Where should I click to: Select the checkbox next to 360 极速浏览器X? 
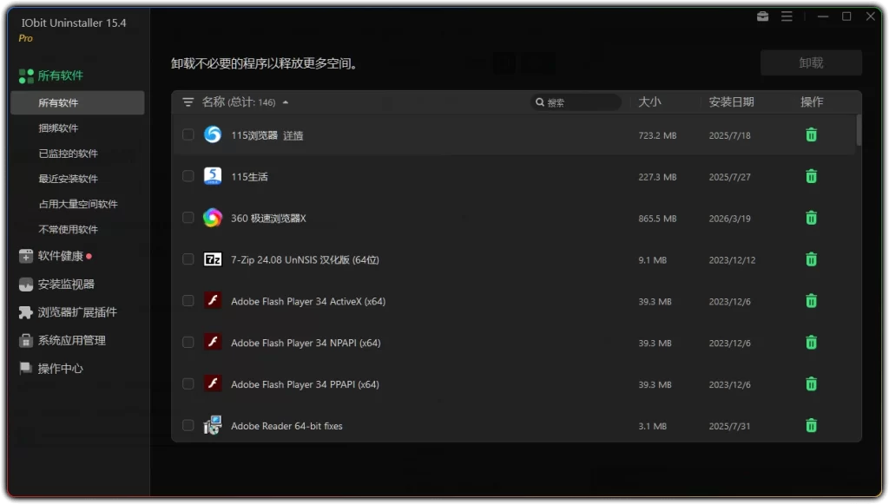pyautogui.click(x=188, y=218)
